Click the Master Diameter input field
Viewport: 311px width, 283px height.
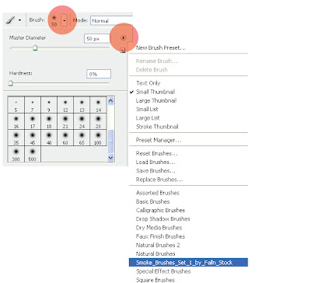[x=97, y=39]
